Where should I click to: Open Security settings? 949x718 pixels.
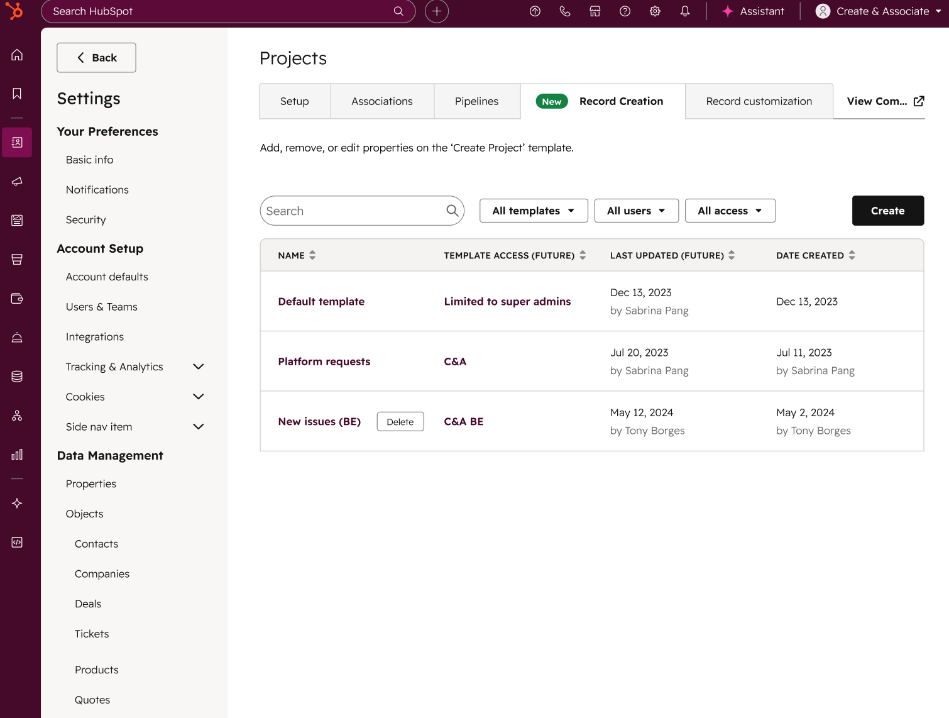click(x=86, y=220)
